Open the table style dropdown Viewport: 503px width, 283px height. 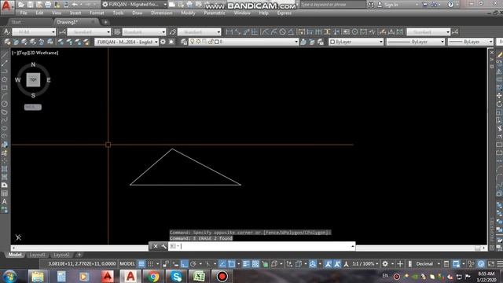pyautogui.click(x=144, y=31)
